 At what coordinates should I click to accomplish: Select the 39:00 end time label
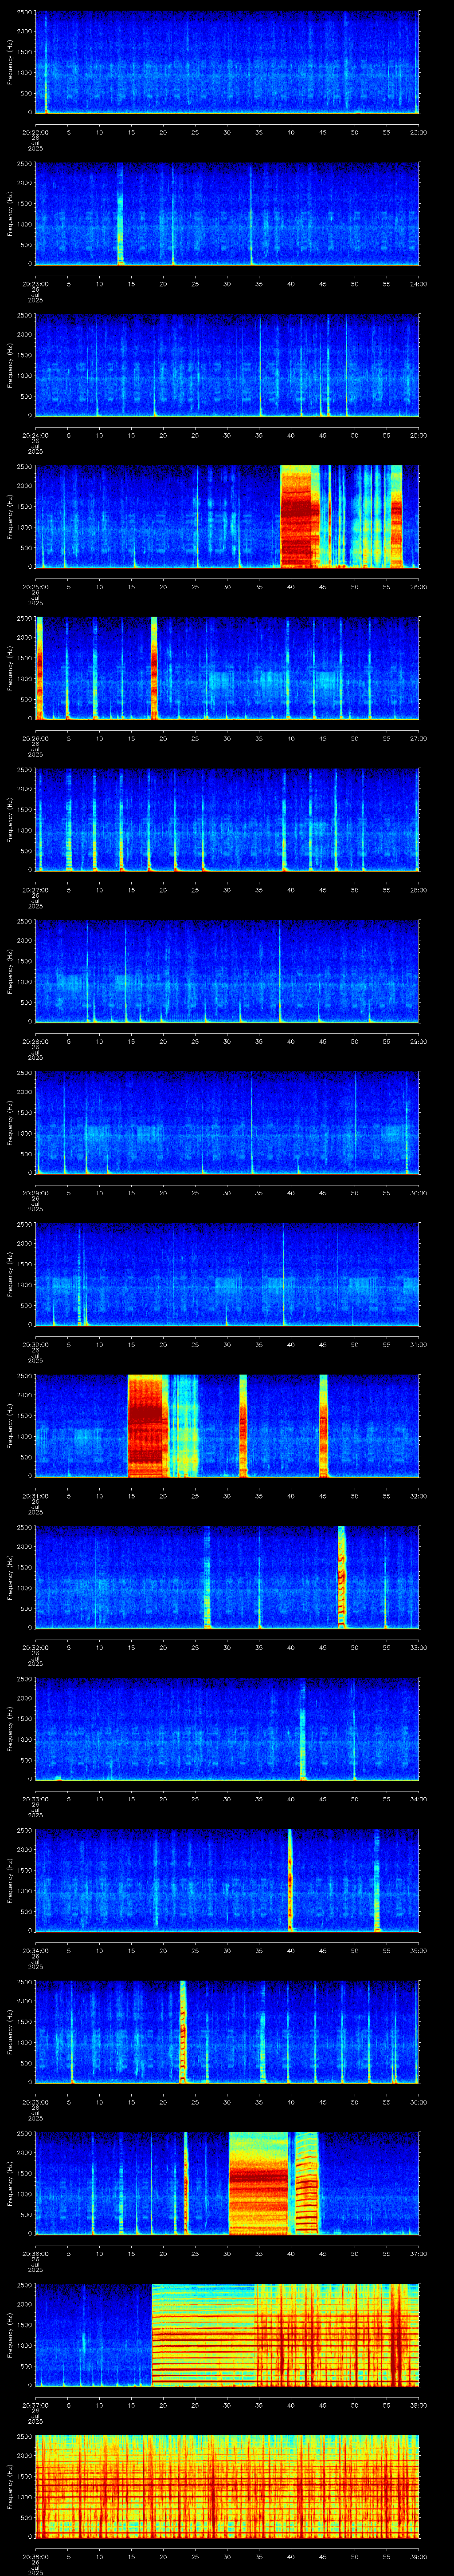coord(418,2556)
